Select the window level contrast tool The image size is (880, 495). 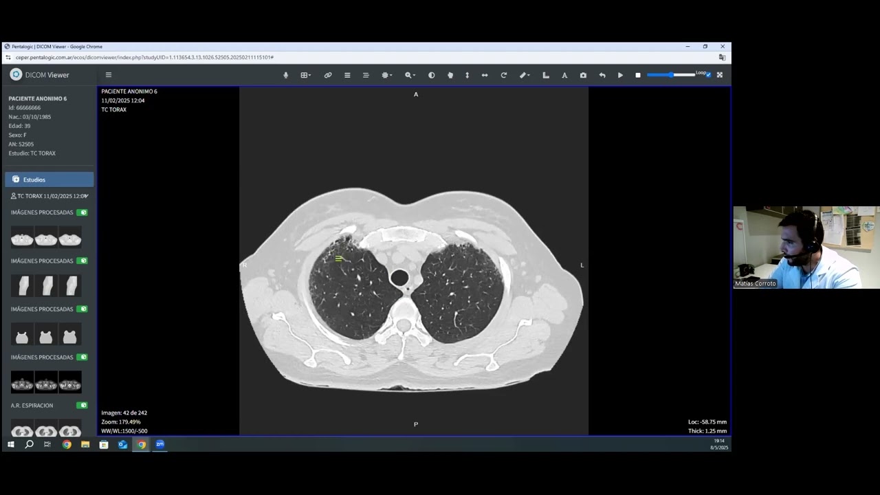tap(432, 75)
